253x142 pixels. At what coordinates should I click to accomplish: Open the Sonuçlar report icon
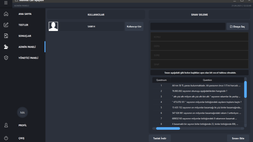click(x=6, y=36)
